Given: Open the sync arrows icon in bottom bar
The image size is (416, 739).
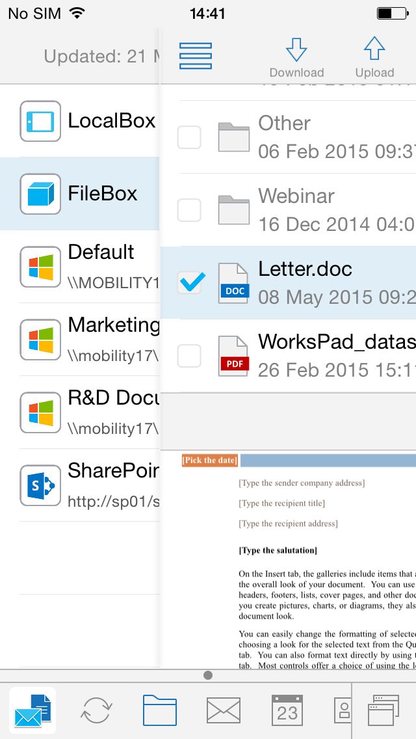Looking at the screenshot, I should pos(97,710).
